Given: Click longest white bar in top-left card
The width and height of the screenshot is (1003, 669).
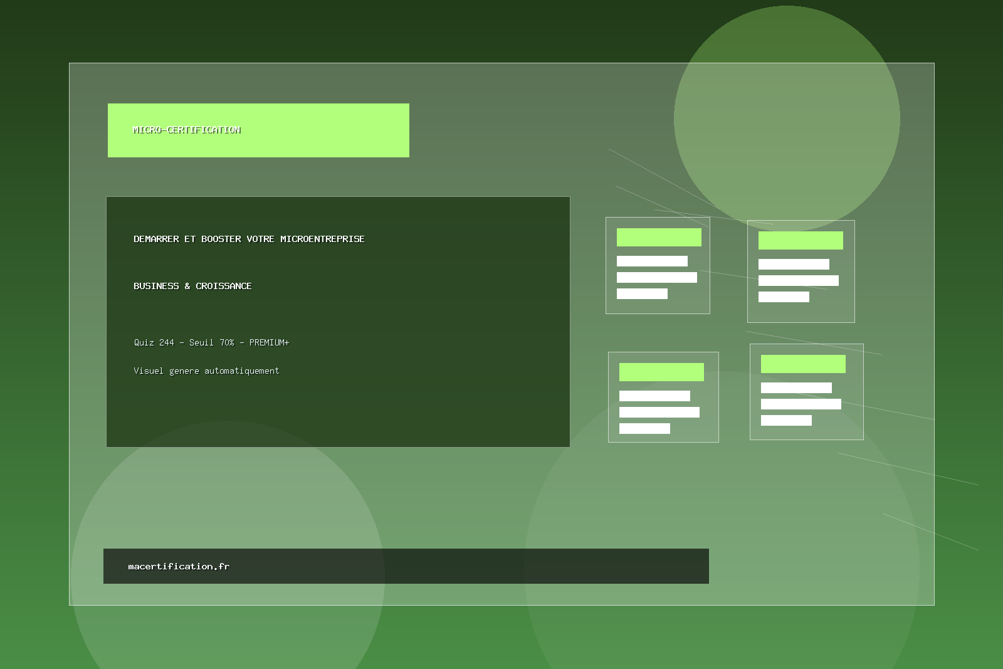Looking at the screenshot, I should point(656,277).
